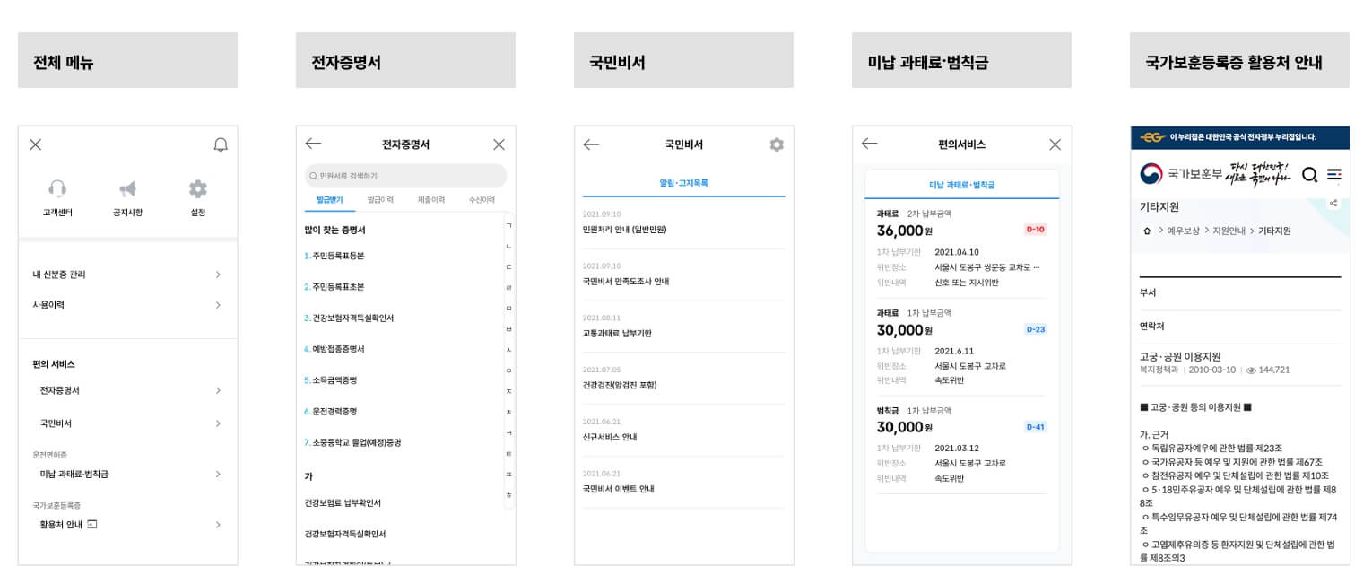Viewport: 1372px width, 584px height.
Task: Click 지원안내 in breadcrumb
Action: point(1229,231)
